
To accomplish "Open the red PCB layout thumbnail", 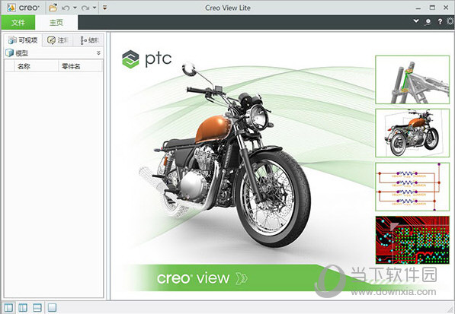I will (x=412, y=240).
